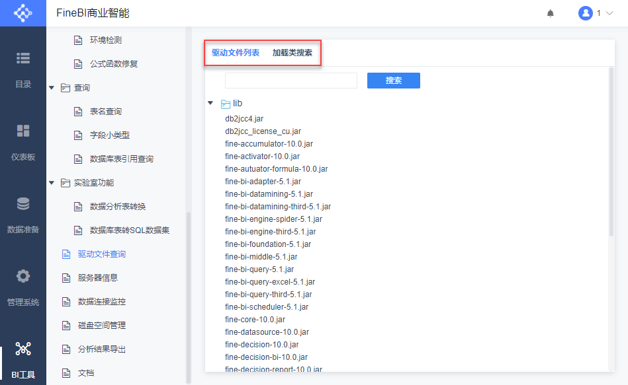Select fine-accumulator-10.0.jar file

(269, 144)
